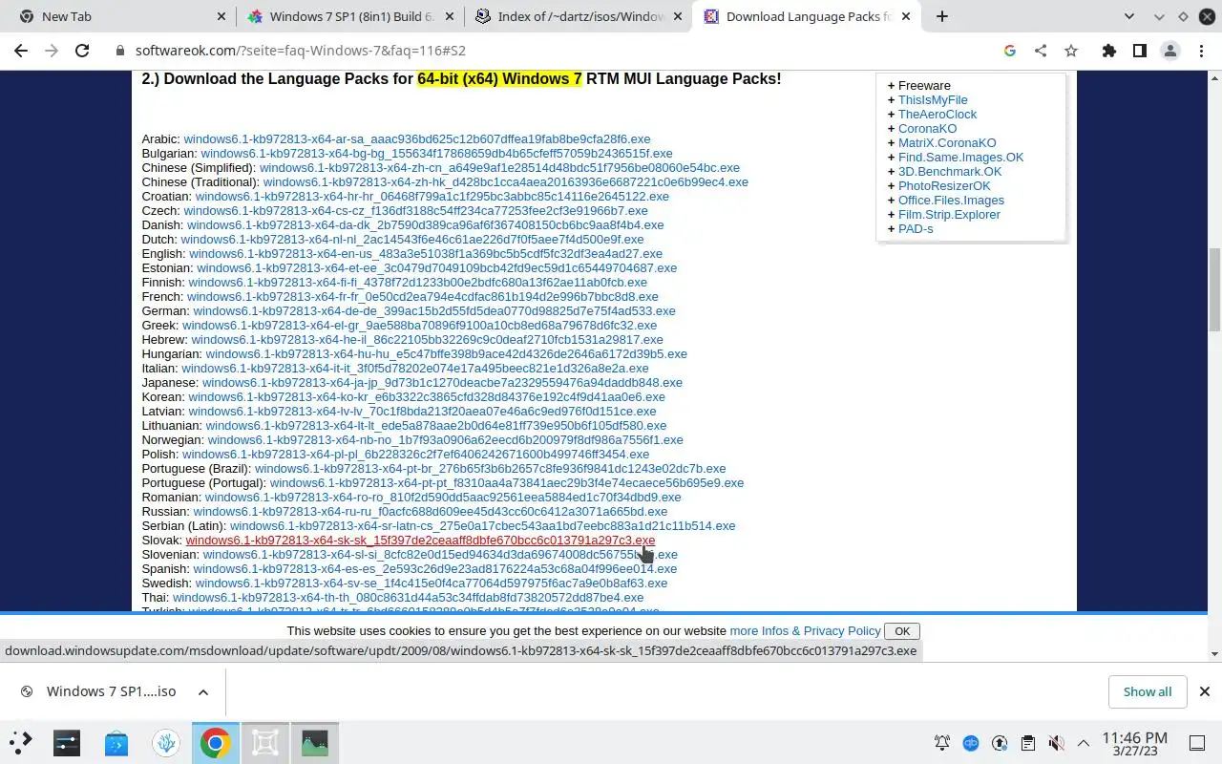Screen dimensions: 1222x764
Task: Open the system settings taskbar icon
Action: [x=67, y=742]
